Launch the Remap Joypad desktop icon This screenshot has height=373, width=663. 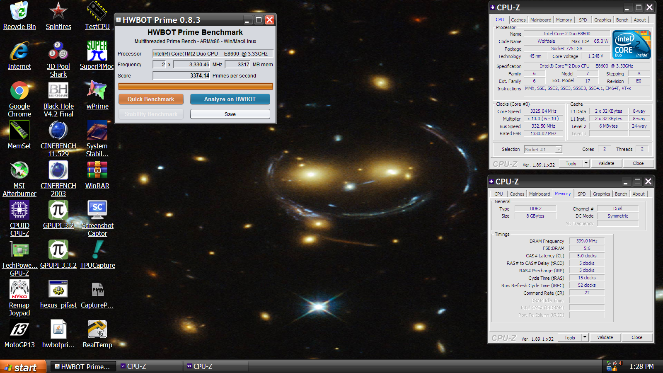pos(19,298)
